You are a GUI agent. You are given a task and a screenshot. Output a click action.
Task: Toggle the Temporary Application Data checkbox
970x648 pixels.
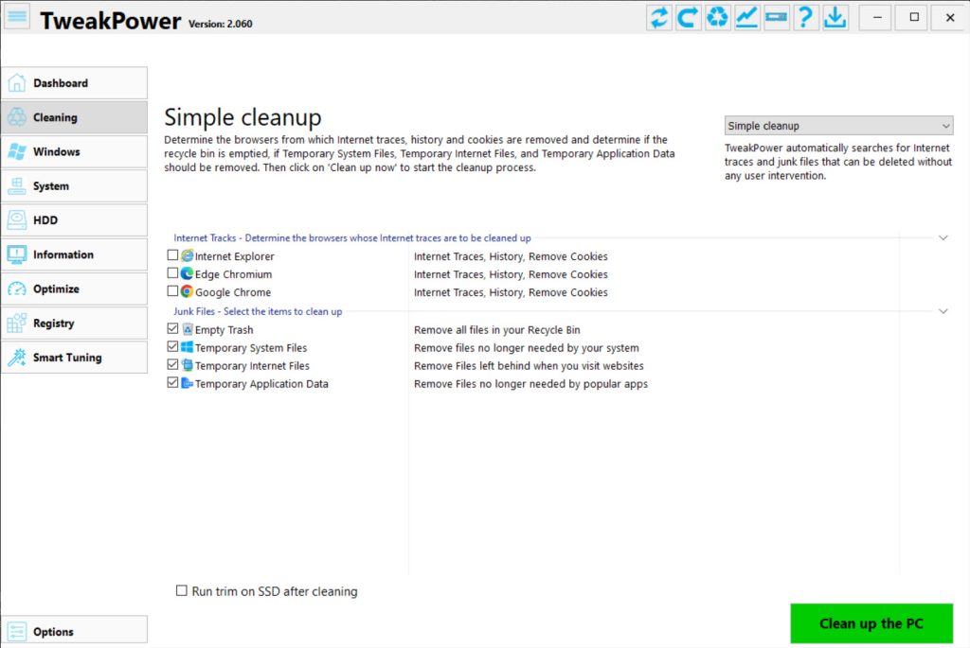172,382
